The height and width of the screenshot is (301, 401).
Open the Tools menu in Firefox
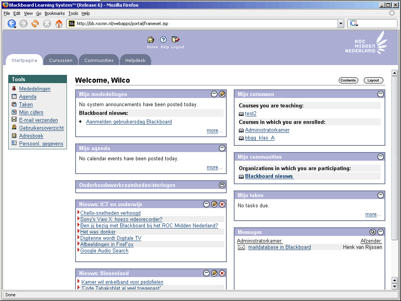pos(73,13)
